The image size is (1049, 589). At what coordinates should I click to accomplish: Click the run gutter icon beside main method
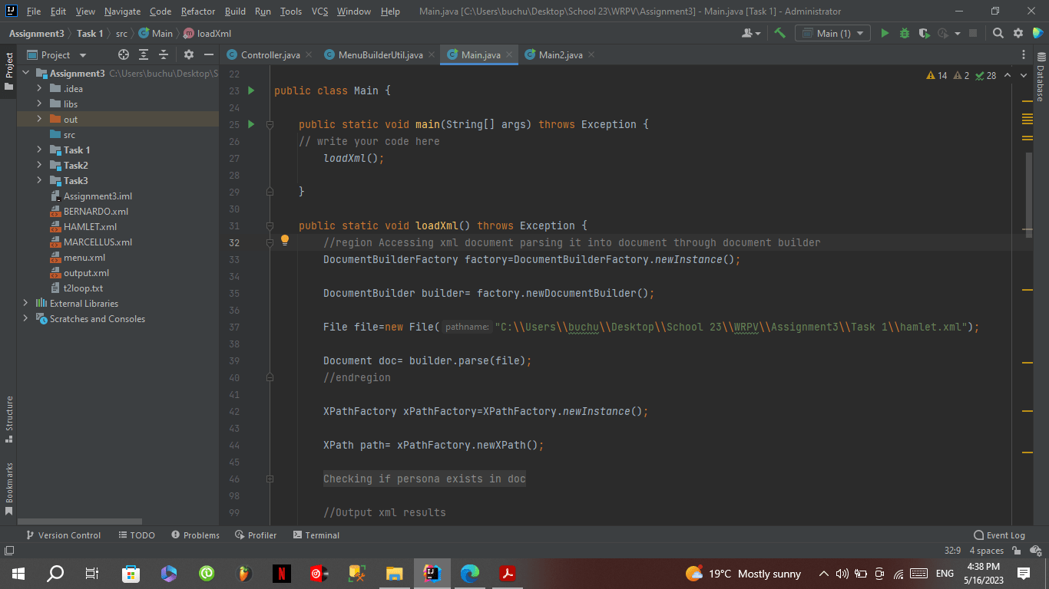pos(251,124)
